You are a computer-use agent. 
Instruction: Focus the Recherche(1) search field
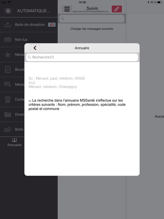tap(82, 57)
